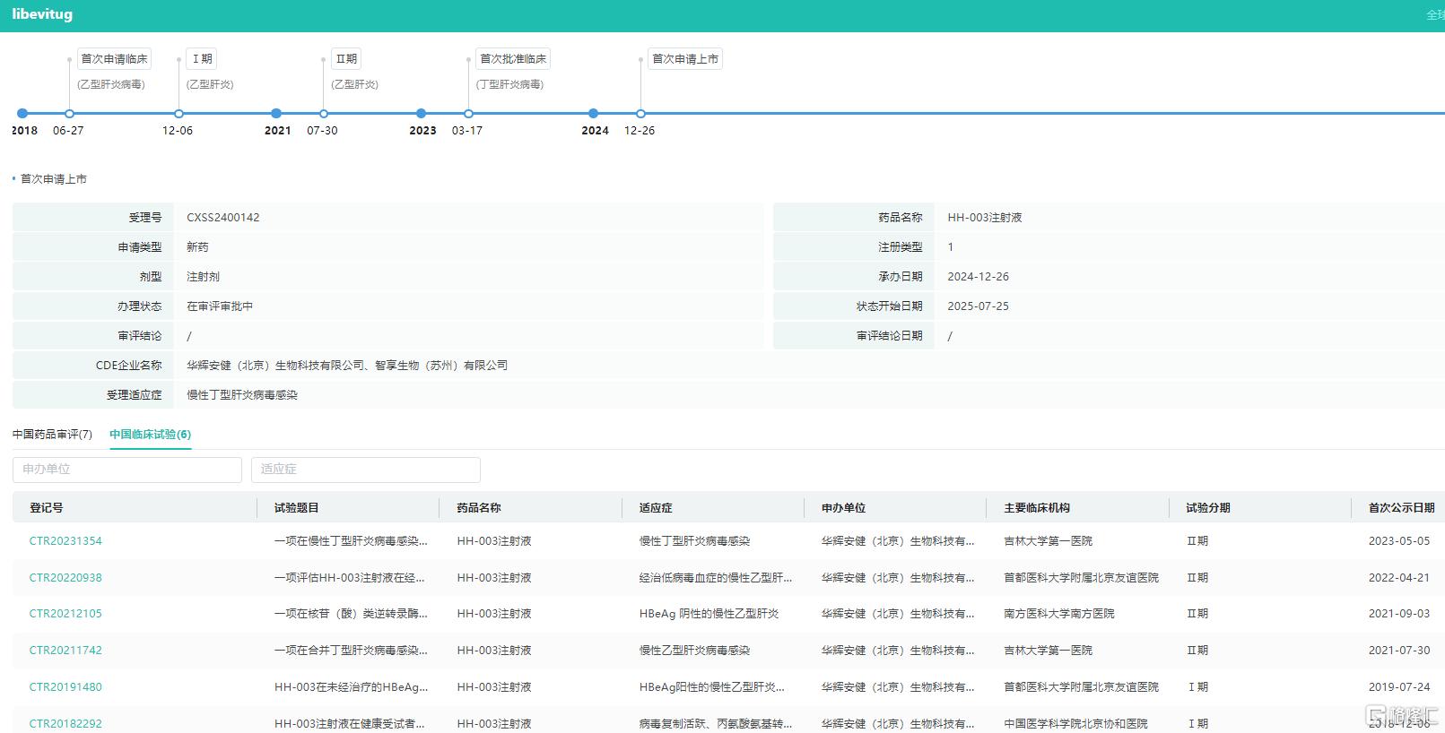Click the 首次申请上市 milestone label on timeline
This screenshot has width=1445, height=733.
pyautogui.click(x=685, y=59)
